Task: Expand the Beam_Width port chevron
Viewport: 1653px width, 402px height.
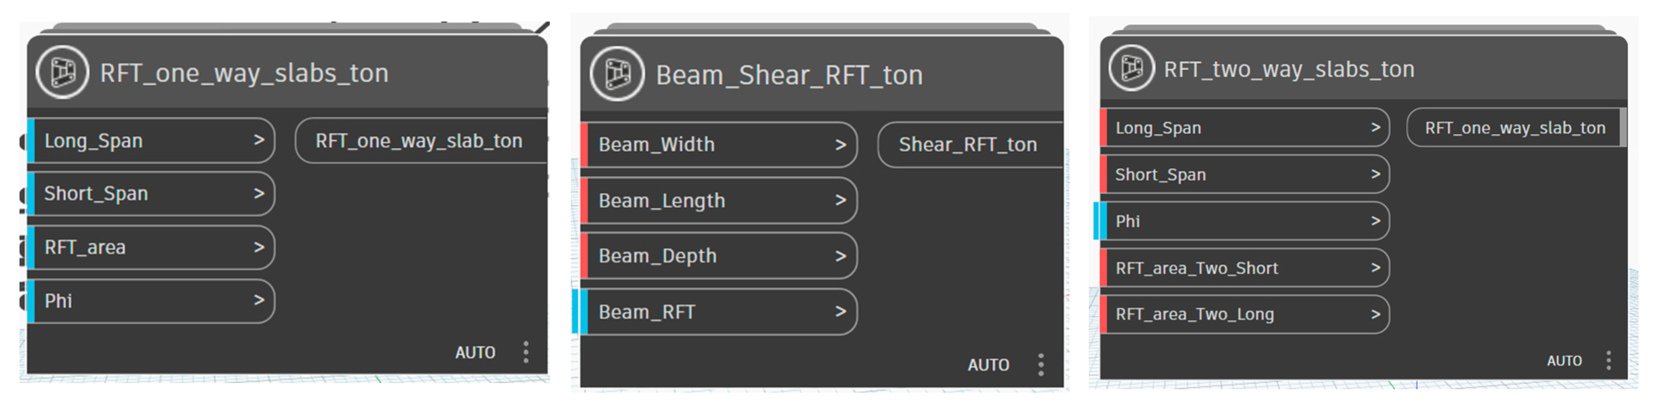Action: click(840, 145)
